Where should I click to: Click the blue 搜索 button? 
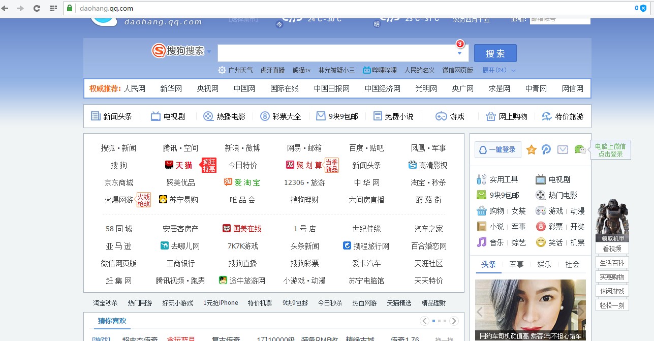[495, 53]
